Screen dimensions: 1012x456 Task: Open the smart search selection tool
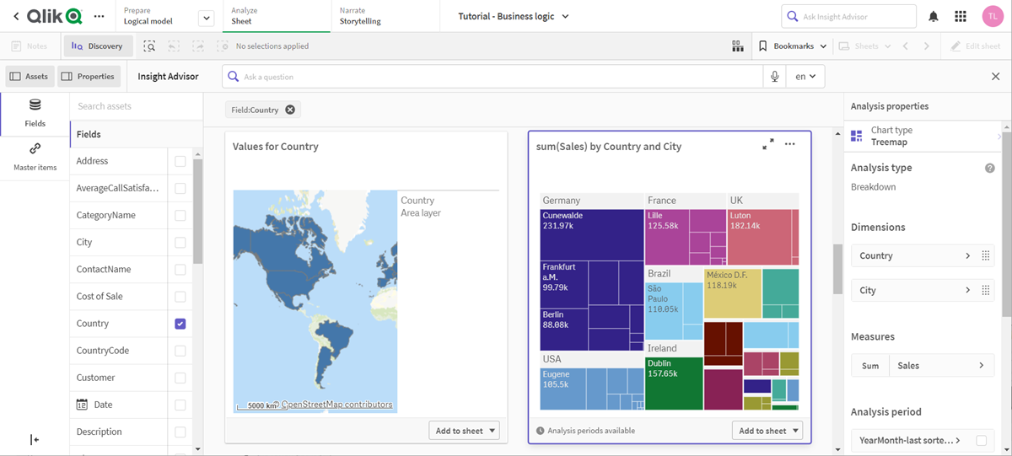coord(149,46)
